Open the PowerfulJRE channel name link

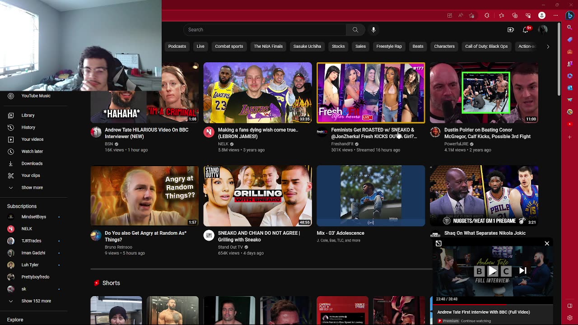click(x=456, y=144)
